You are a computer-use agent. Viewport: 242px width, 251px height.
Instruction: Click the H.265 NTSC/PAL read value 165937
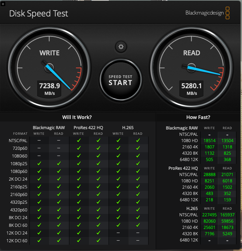(x=227, y=215)
